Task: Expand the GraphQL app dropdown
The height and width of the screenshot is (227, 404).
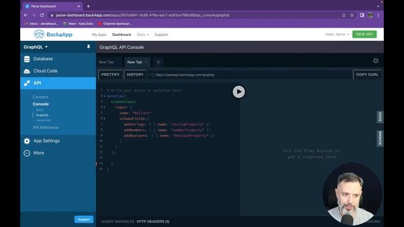Action: [35, 47]
